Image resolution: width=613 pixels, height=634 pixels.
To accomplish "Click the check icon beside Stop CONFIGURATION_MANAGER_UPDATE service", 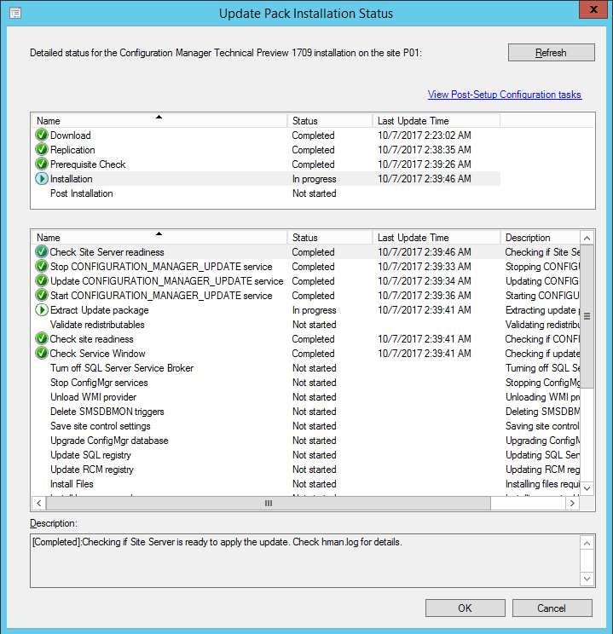I will (x=41, y=267).
